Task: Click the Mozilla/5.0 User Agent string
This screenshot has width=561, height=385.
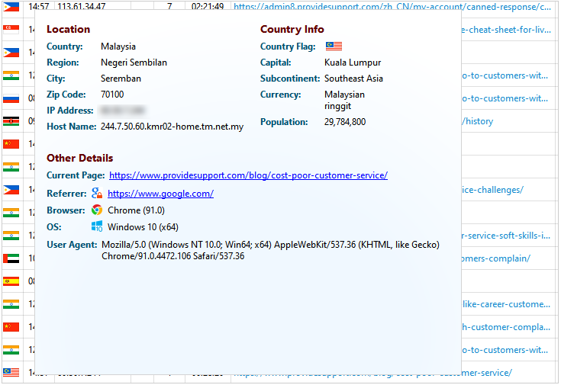Action: click(270, 250)
